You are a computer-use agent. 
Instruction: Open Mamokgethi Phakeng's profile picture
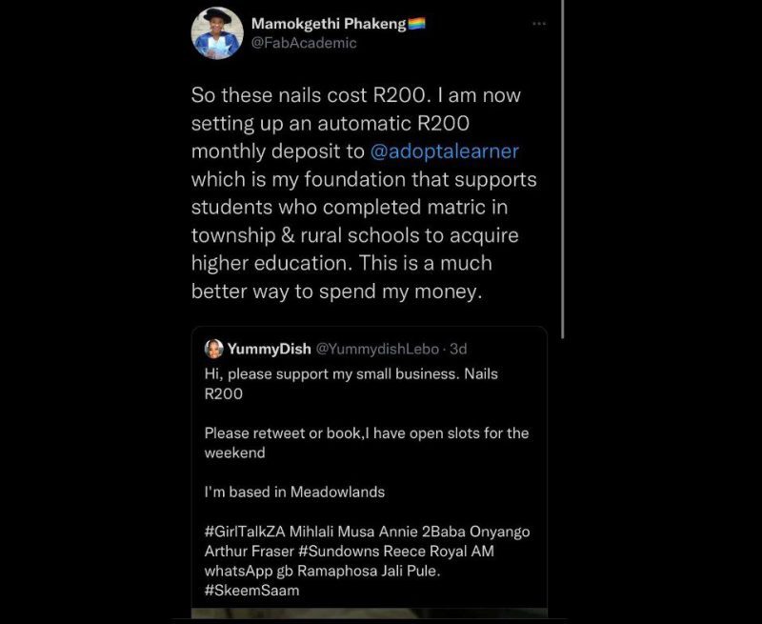point(217,33)
